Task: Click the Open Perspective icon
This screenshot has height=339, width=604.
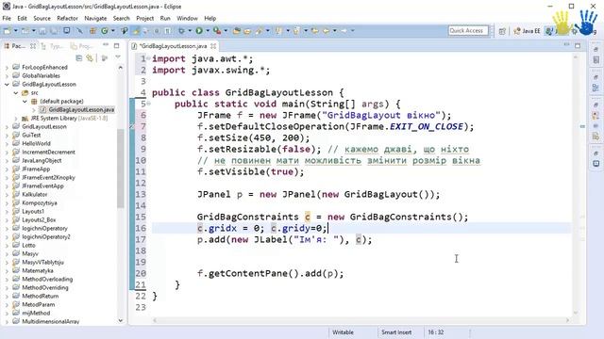Action: (x=502, y=31)
